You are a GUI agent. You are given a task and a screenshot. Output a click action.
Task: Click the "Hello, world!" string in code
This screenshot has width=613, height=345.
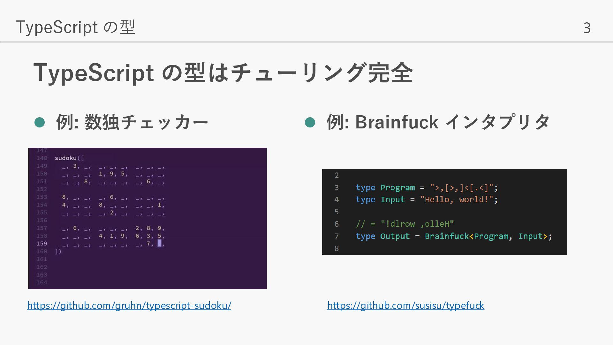click(457, 200)
